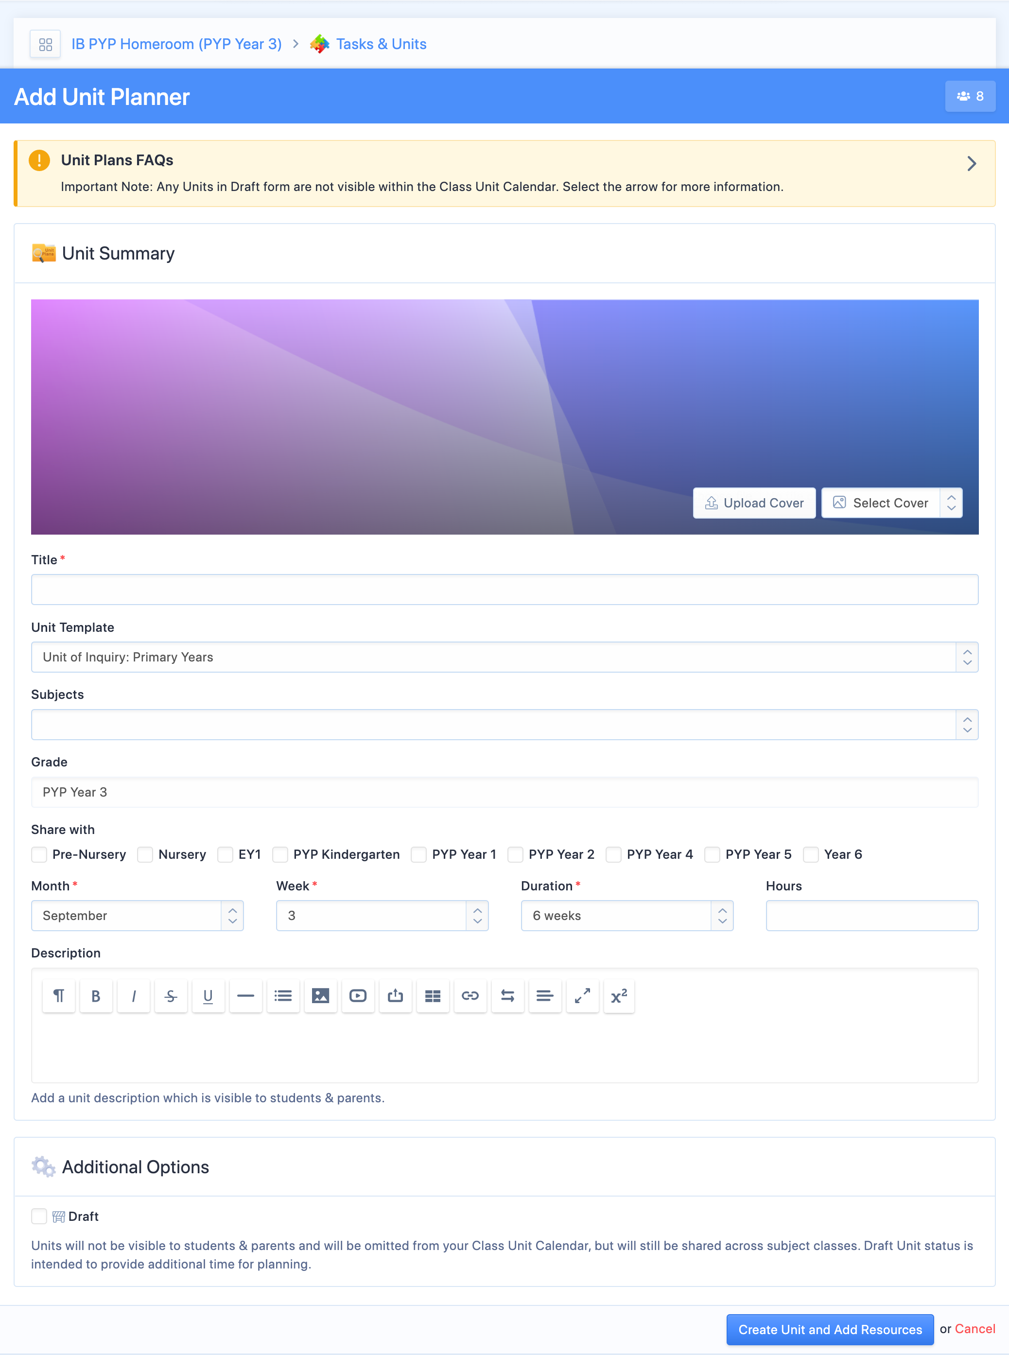The image size is (1009, 1355).
Task: Insert a hyperlink into Description
Action: point(470,996)
